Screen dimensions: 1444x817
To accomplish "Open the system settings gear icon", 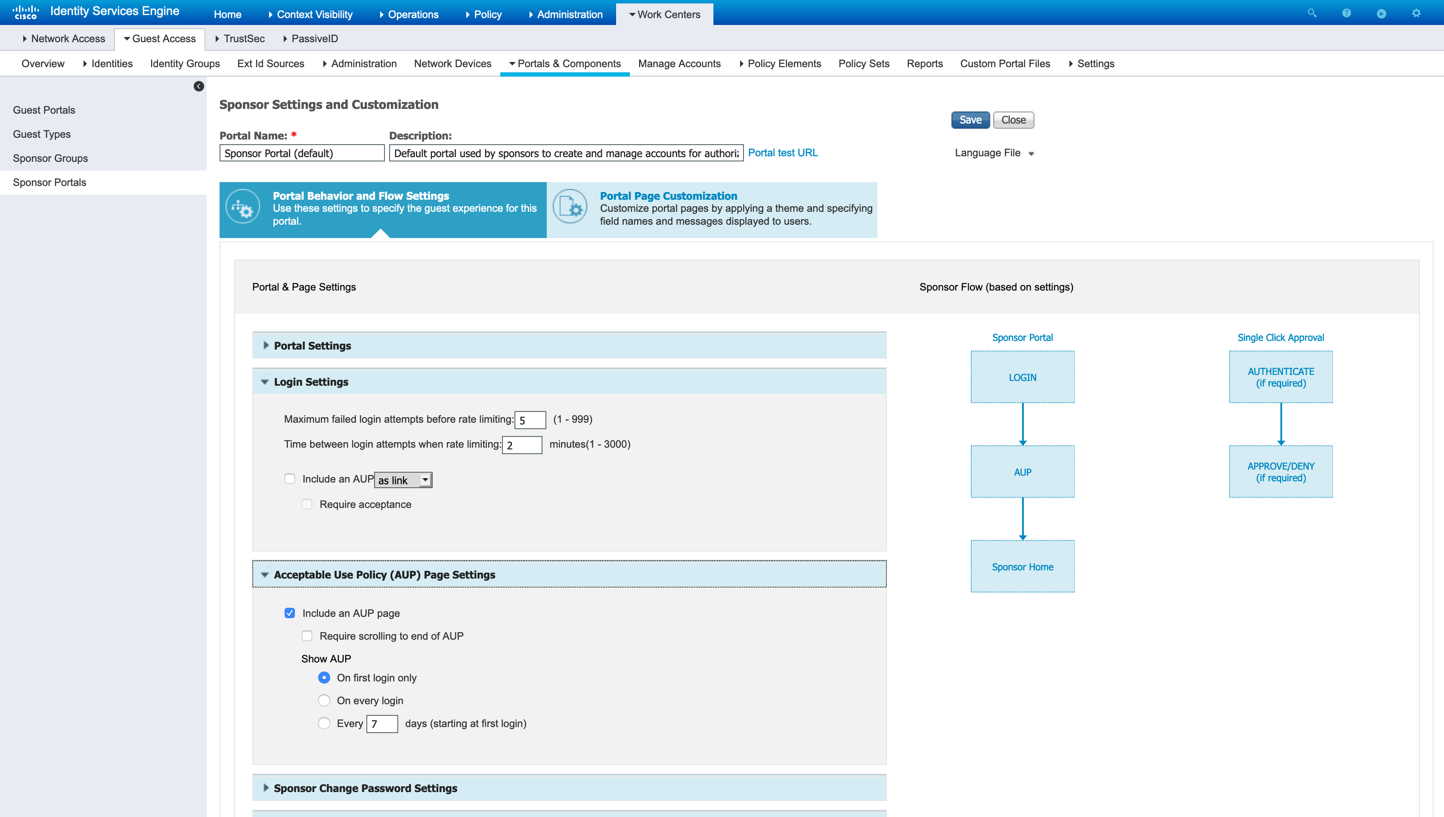I will (x=1416, y=13).
